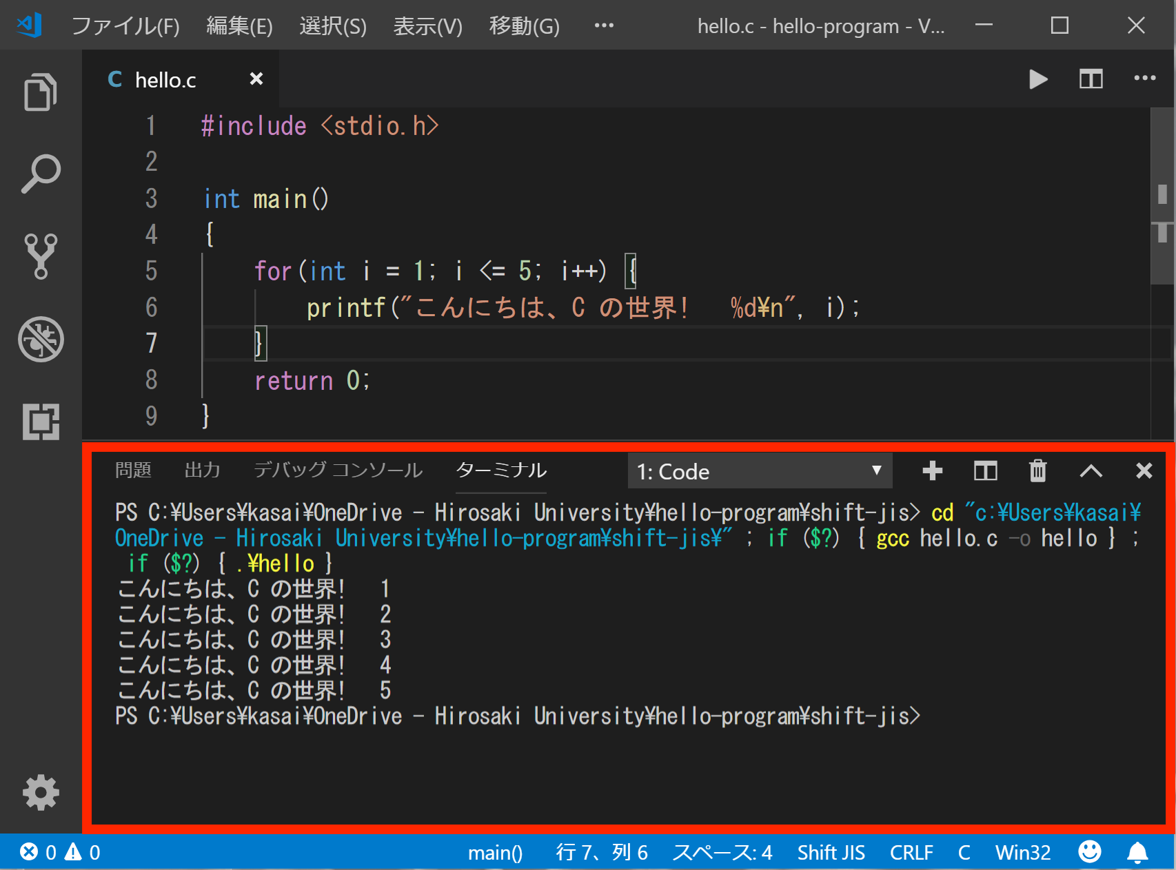This screenshot has height=870, width=1176.
Task: Open notifications via the bell icon
Action: coord(1137,852)
